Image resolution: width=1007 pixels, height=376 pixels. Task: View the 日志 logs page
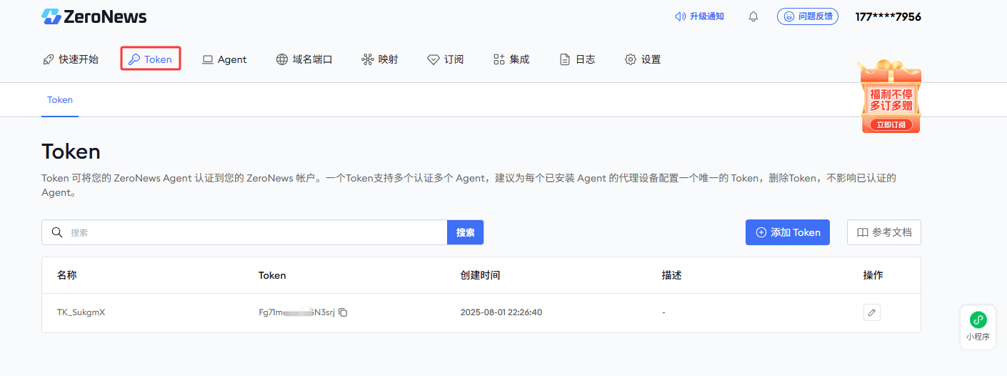[x=577, y=59]
